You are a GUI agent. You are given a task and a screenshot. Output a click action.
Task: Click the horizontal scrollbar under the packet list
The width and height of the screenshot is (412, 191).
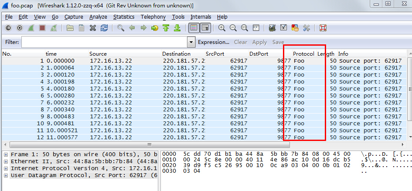(x=150, y=144)
